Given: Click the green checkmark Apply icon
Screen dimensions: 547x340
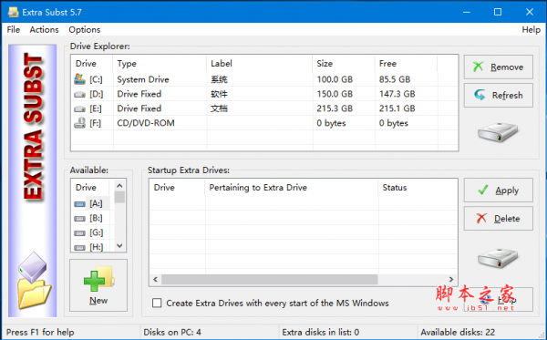Looking at the screenshot, I should click(483, 190).
